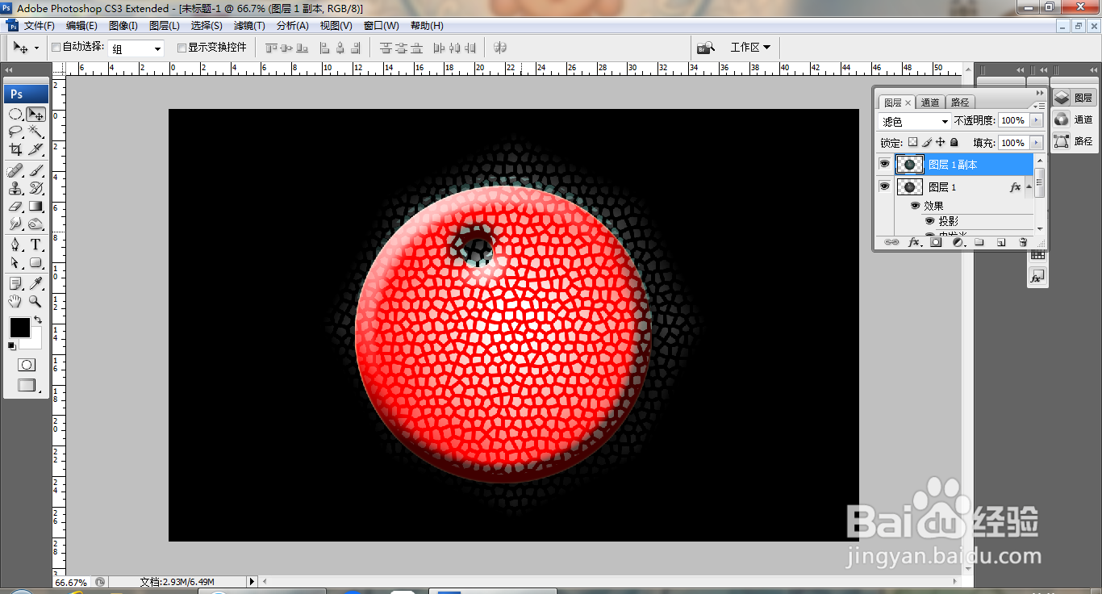The width and height of the screenshot is (1102, 594).
Task: Select the Gradient tool
Action: 35,207
